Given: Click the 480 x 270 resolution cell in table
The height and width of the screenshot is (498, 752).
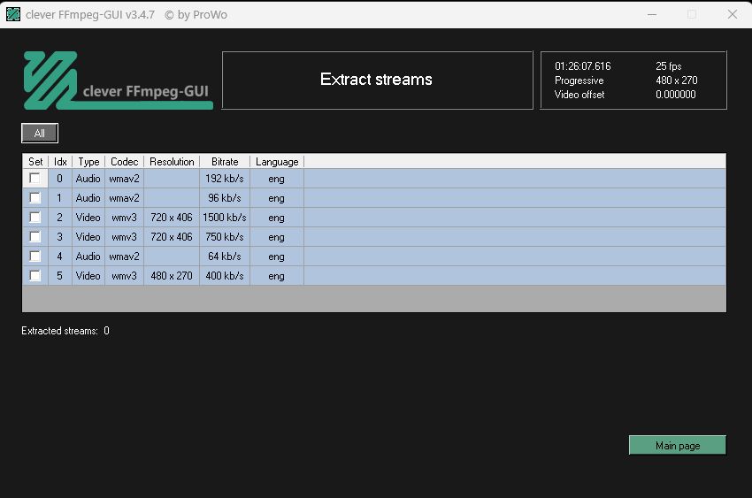Looking at the screenshot, I should point(172,276).
